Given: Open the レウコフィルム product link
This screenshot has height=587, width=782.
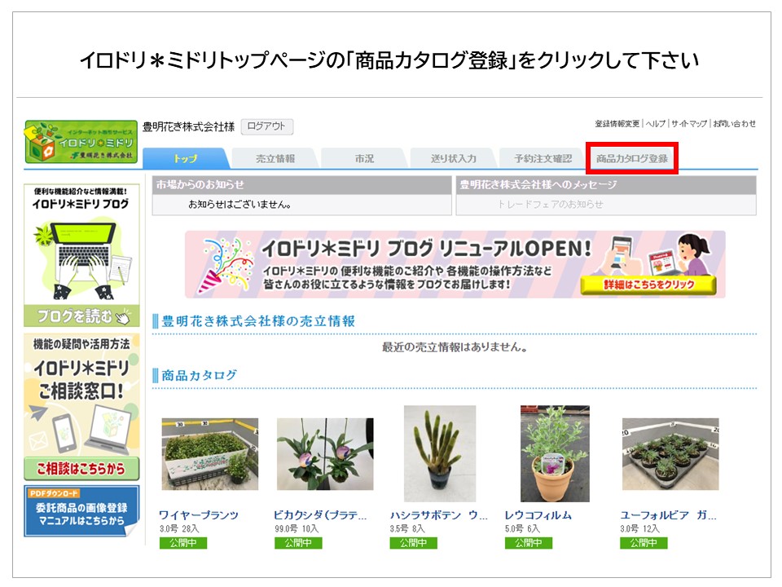Looking at the screenshot, I should 538,515.
